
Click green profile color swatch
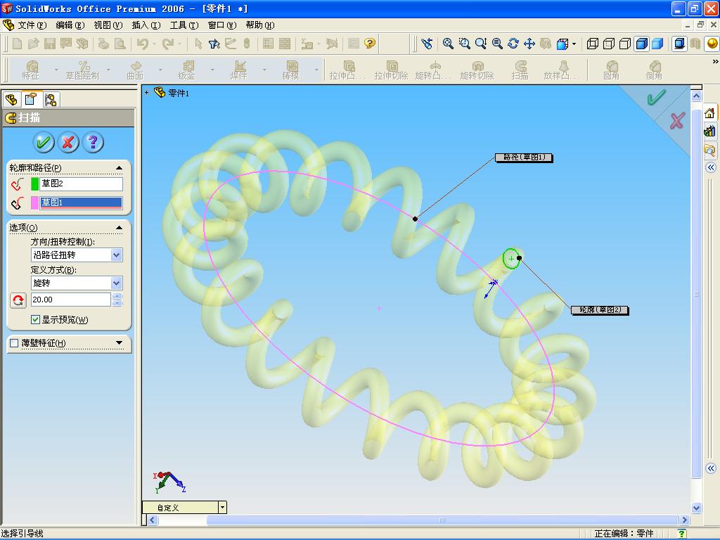34,184
